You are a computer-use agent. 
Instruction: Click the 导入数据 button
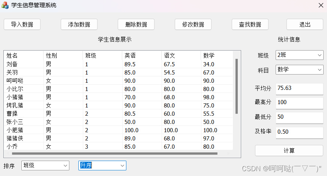[22, 24]
